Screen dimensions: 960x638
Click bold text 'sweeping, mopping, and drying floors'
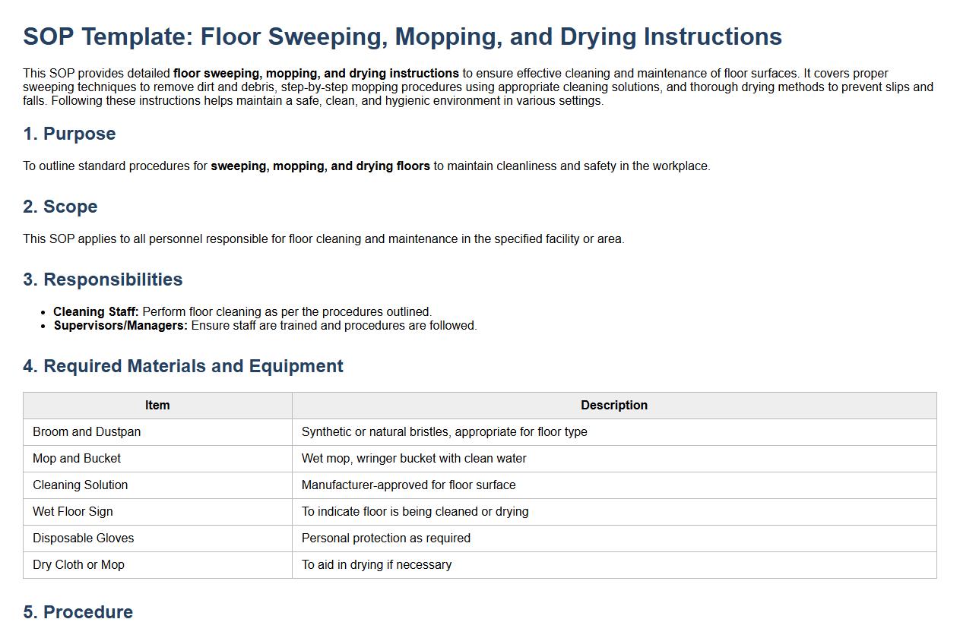pos(320,166)
